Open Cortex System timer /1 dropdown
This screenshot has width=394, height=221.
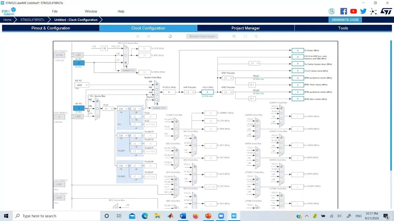[254, 63]
